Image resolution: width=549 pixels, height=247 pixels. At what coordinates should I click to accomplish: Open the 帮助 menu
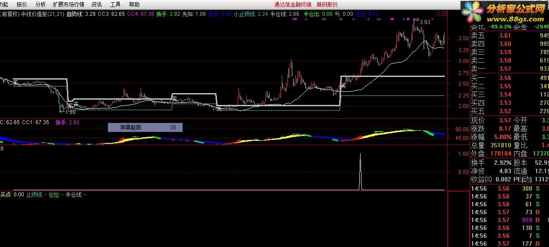134,4
